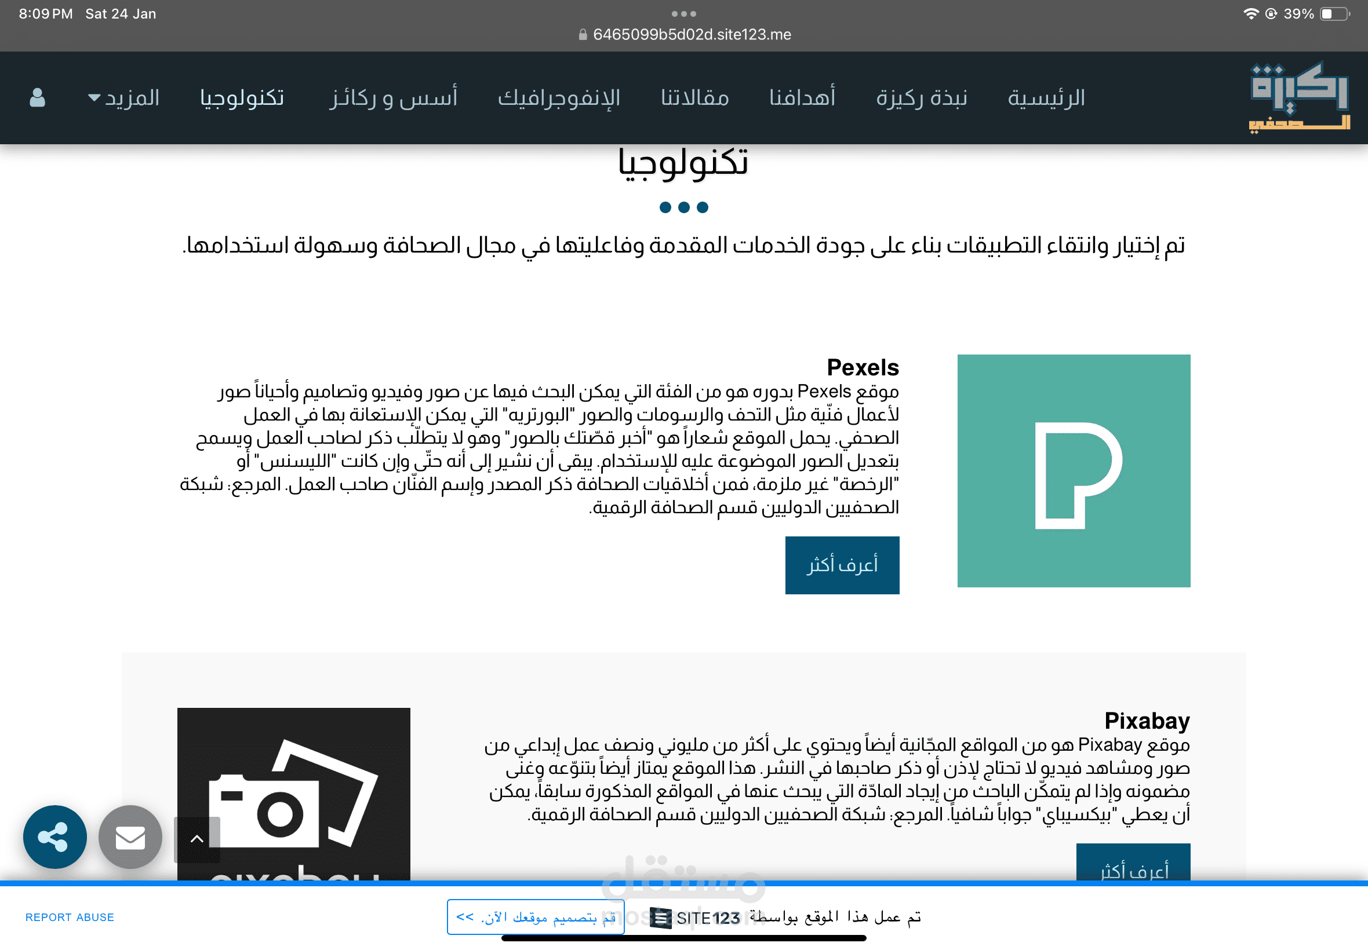Tap the browser address bar URL
The width and height of the screenshot is (1368, 950).
(x=692, y=35)
